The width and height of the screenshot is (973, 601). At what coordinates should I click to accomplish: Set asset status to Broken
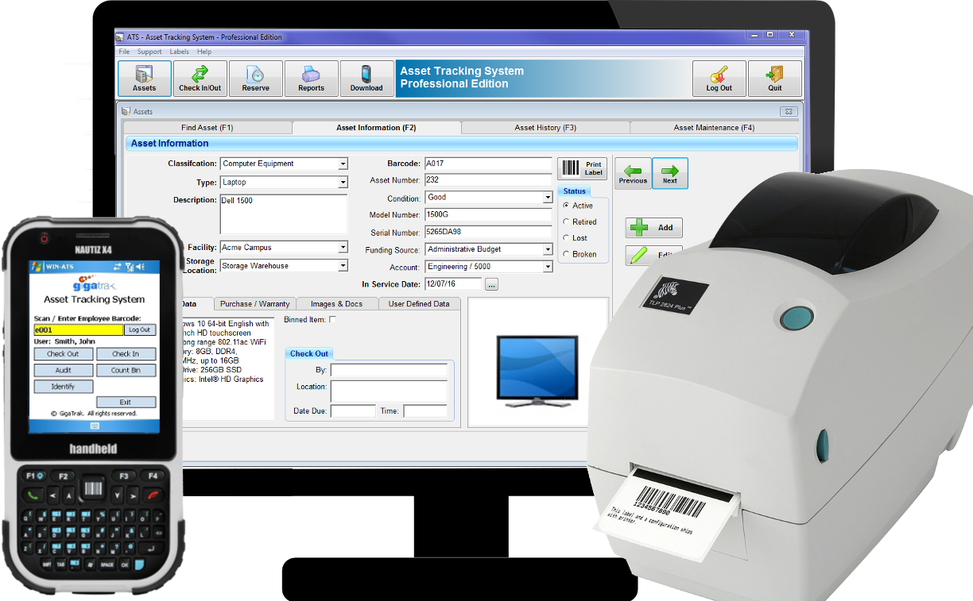(566, 255)
